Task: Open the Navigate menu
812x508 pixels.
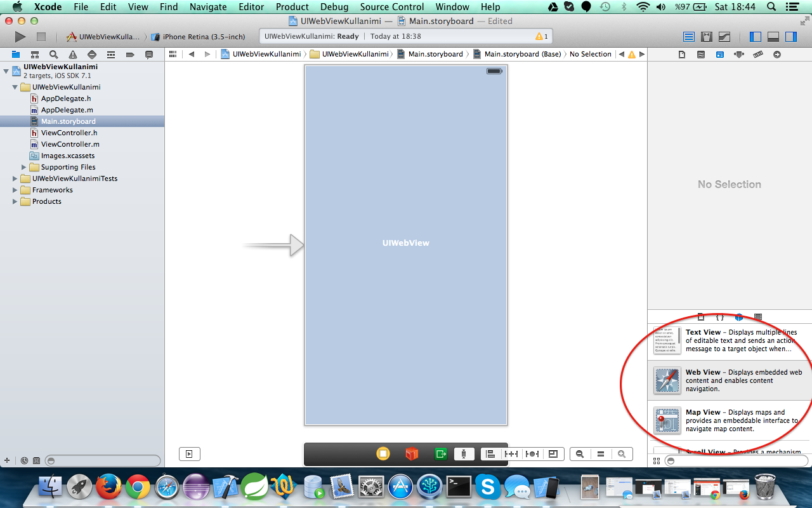Action: pyautogui.click(x=208, y=7)
